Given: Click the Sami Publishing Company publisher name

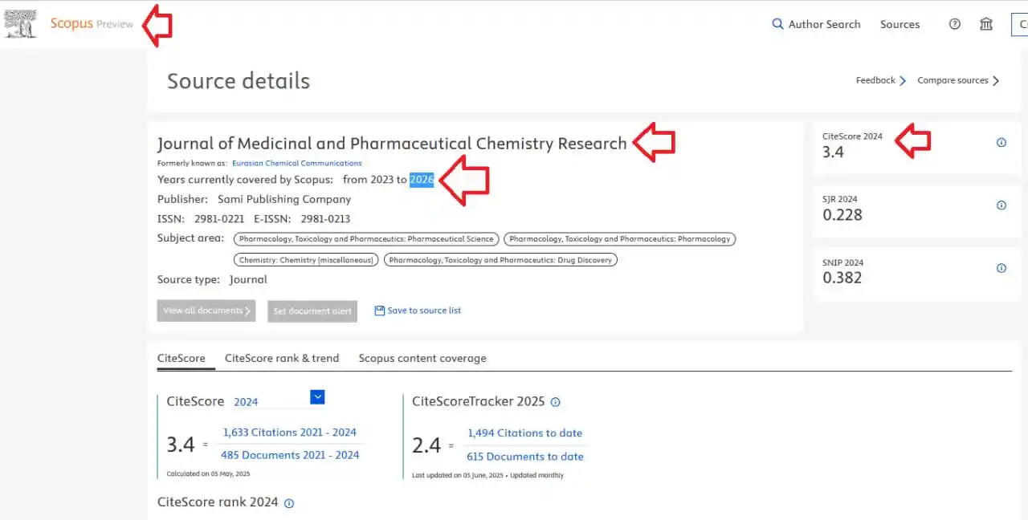Looking at the screenshot, I should coord(284,199).
